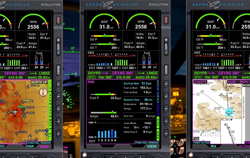The height and width of the screenshot is (158, 250).
Task: Open MENU button on left display
Action: [58, 70]
